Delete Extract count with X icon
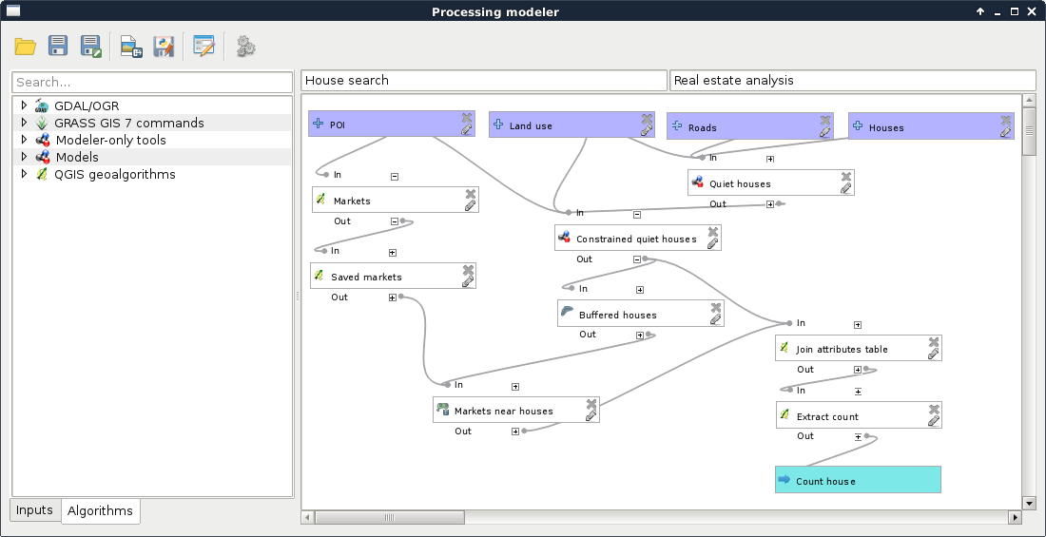The image size is (1046, 537). 935,409
